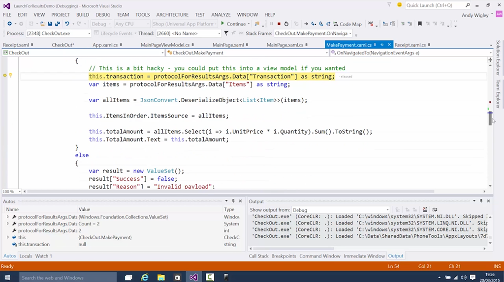Screen dimensions: 504x282
Task: Click the Step Out icon
Action: tap(328, 24)
